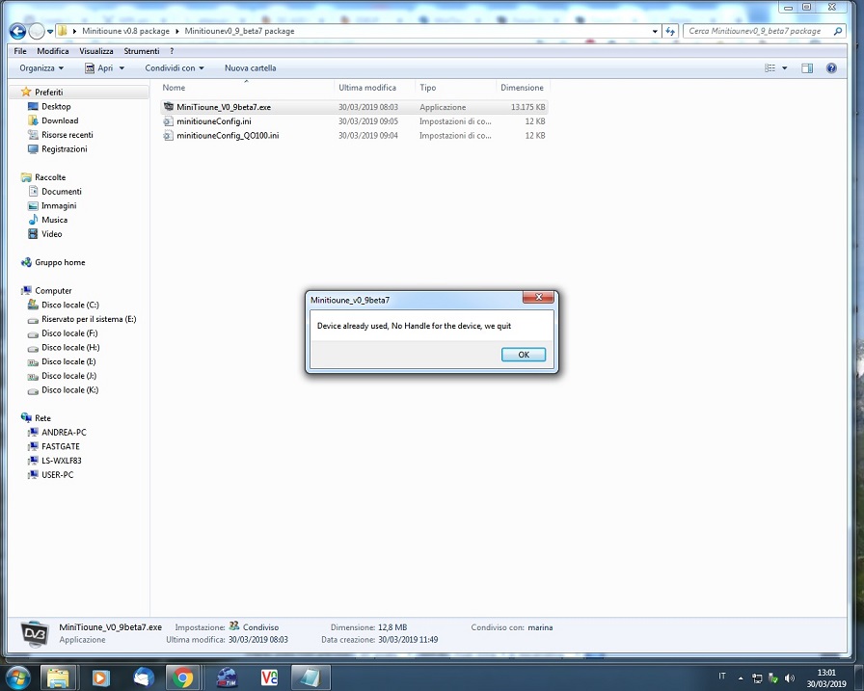Select the minitiouneConfig.ini file icon

(168, 121)
